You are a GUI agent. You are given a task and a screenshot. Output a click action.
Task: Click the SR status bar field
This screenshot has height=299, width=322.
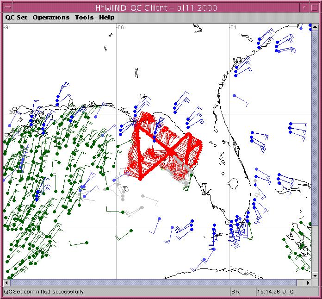point(235,292)
